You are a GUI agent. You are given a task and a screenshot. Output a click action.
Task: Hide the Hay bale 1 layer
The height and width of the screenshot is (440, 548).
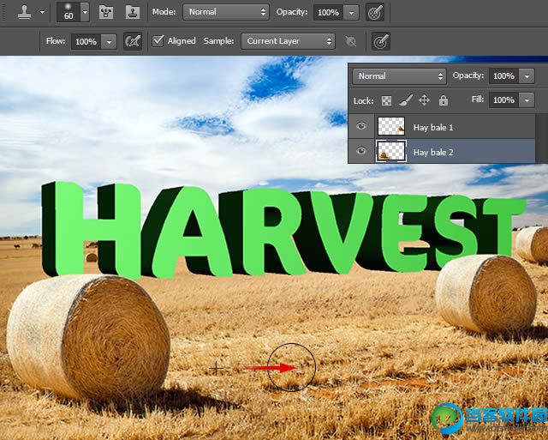361,127
